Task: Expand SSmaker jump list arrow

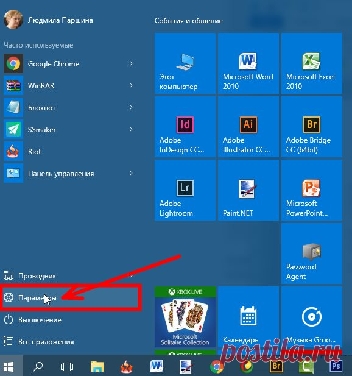Action: (131, 129)
